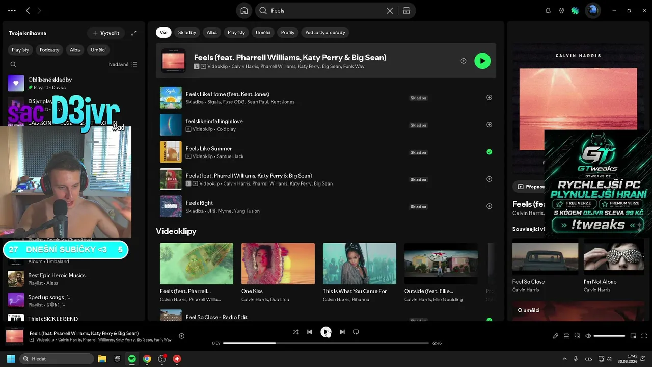
Task: Enter fullscreen player mode
Action: pyautogui.click(x=644, y=336)
